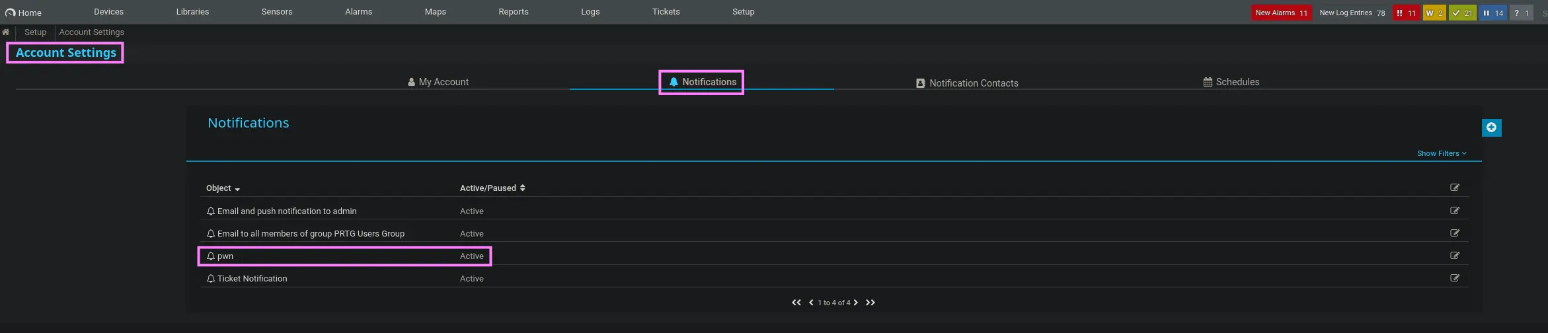The image size is (1548, 333).
Task: Click the yellow warning sensors badge
Action: (x=1434, y=13)
